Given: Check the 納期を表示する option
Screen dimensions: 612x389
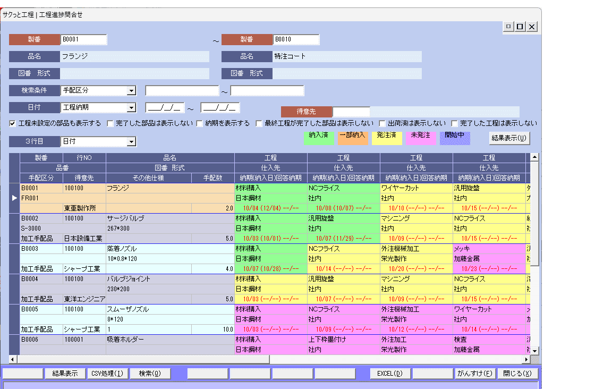Looking at the screenshot, I should pyautogui.click(x=200, y=123).
